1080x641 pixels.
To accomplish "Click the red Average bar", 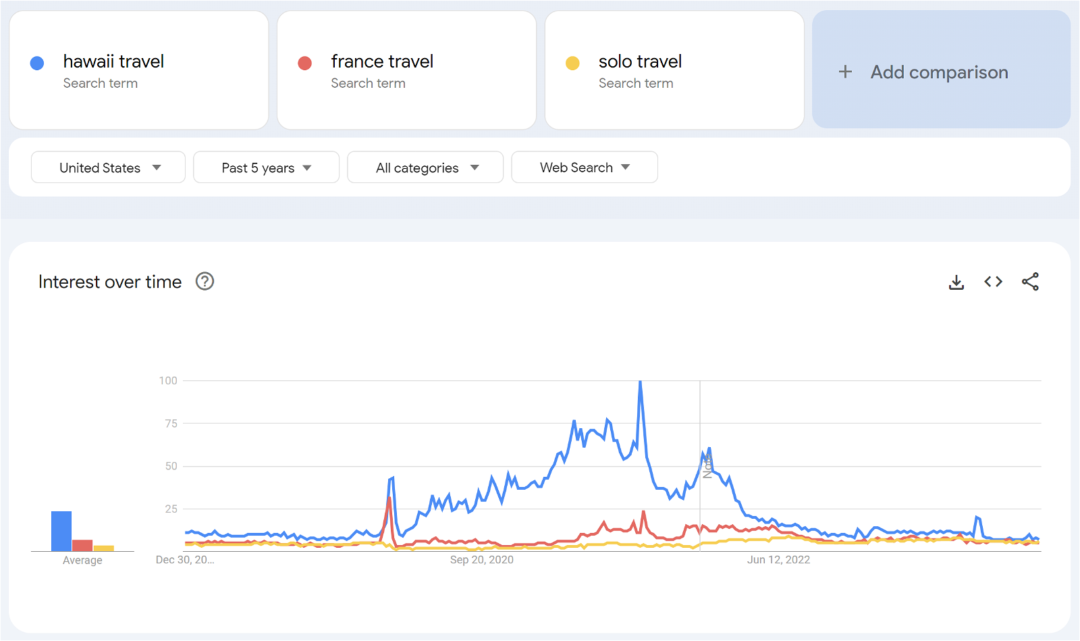I will click(x=82, y=545).
